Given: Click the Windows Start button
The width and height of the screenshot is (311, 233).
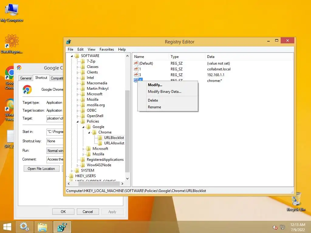Looking at the screenshot, I should pyautogui.click(x=7, y=227).
